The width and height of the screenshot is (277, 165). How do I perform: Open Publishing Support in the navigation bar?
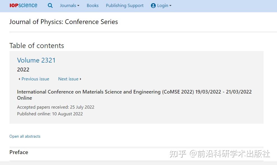click(125, 6)
